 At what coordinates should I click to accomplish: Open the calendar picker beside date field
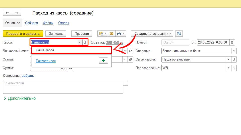(x=232, y=42)
